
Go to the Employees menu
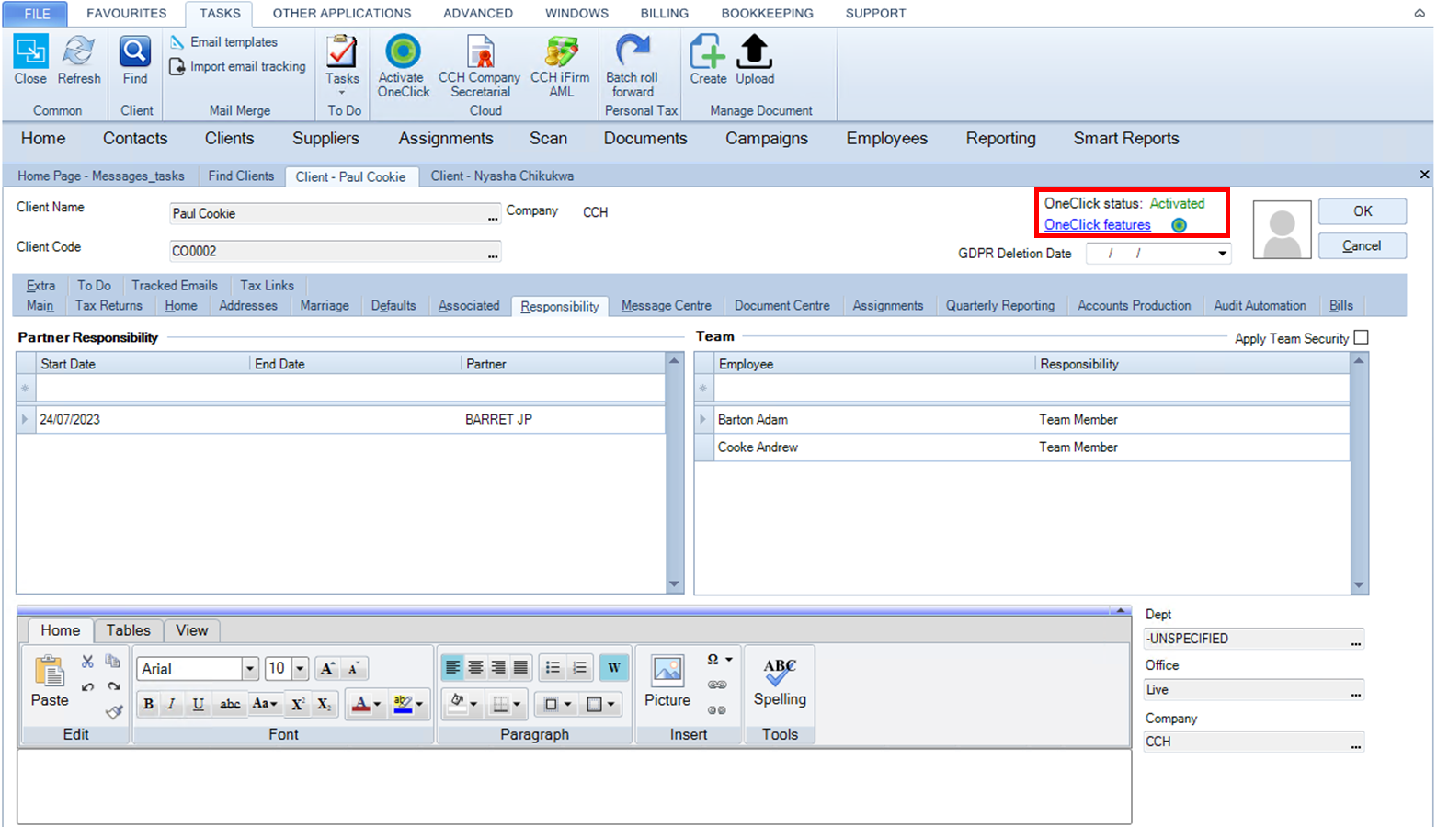pos(886,139)
